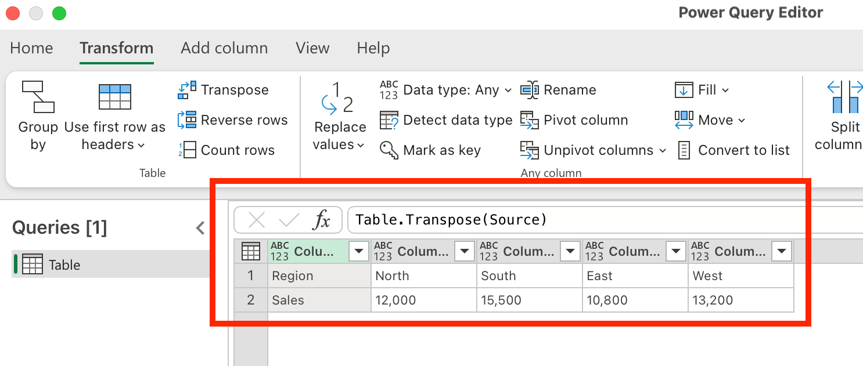Open the Home tab
This screenshot has width=863, height=366.
tap(31, 48)
